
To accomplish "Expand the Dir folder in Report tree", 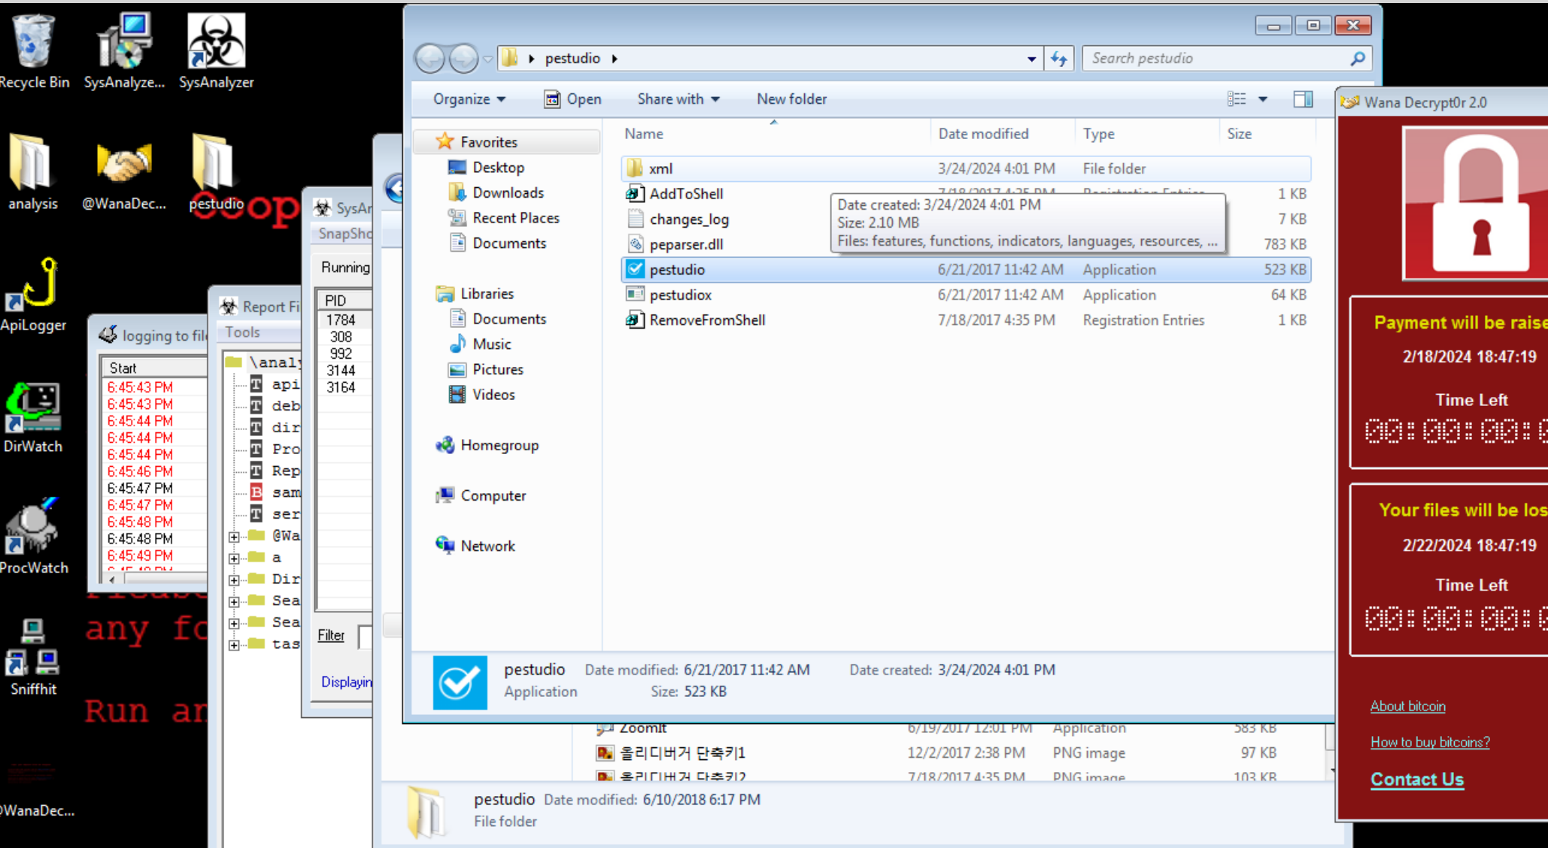I will point(234,580).
